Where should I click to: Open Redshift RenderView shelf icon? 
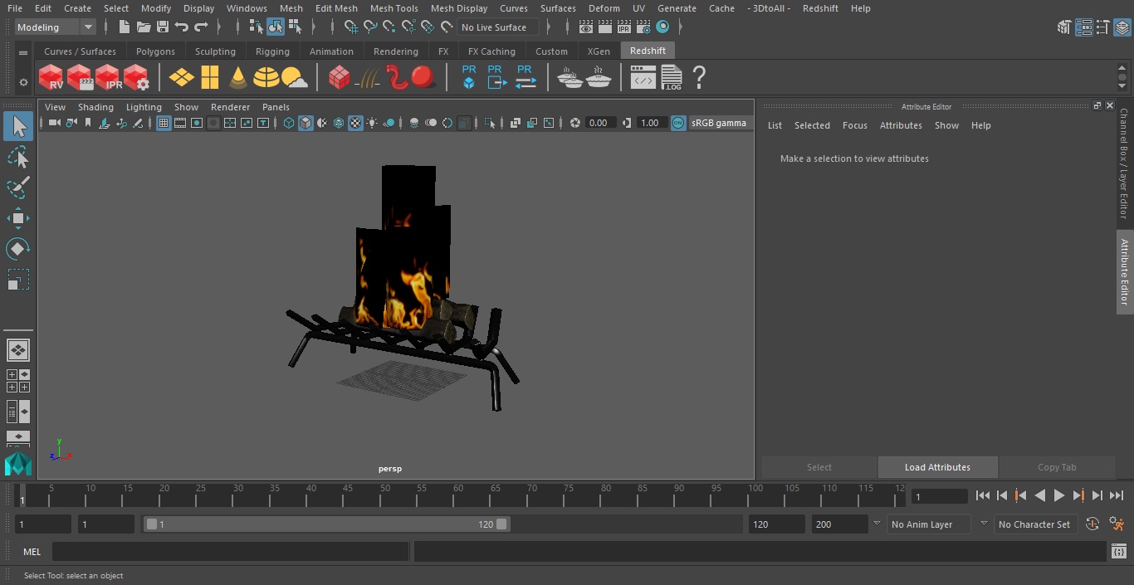click(x=51, y=78)
